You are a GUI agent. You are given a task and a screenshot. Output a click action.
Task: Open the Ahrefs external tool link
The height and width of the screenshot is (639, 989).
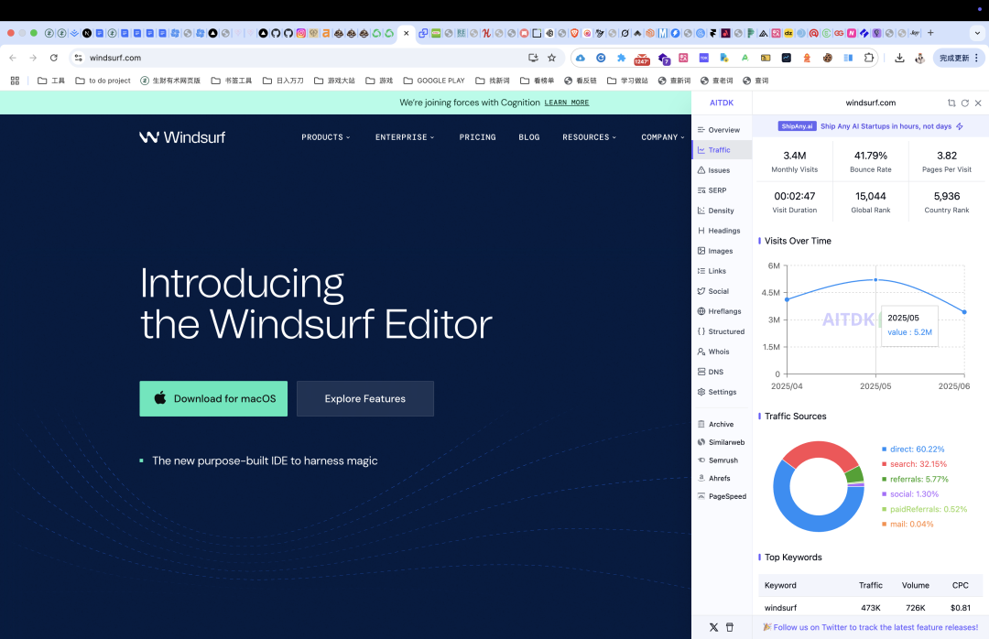713,479
